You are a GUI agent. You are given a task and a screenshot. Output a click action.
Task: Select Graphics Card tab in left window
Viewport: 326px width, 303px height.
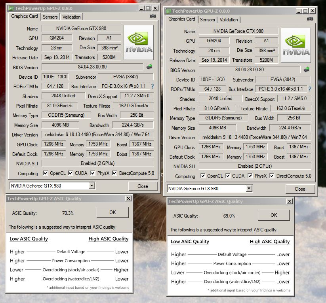(25, 16)
